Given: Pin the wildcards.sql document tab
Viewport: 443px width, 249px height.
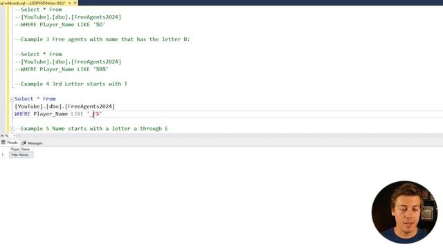Looking at the screenshot, I should click(x=69, y=3).
